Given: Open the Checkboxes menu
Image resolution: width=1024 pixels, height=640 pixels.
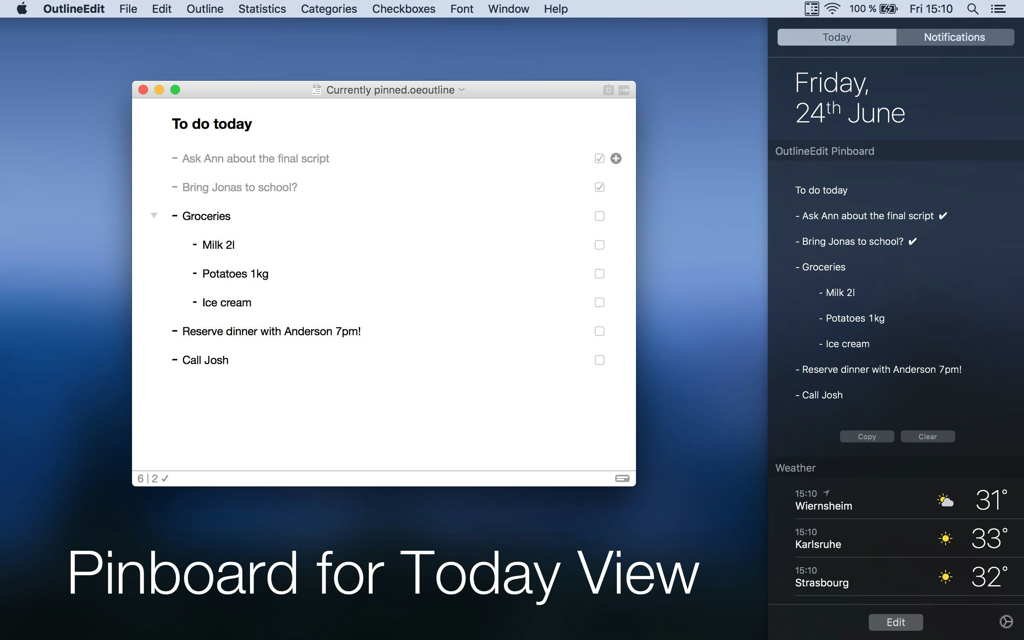Looking at the screenshot, I should point(403,9).
